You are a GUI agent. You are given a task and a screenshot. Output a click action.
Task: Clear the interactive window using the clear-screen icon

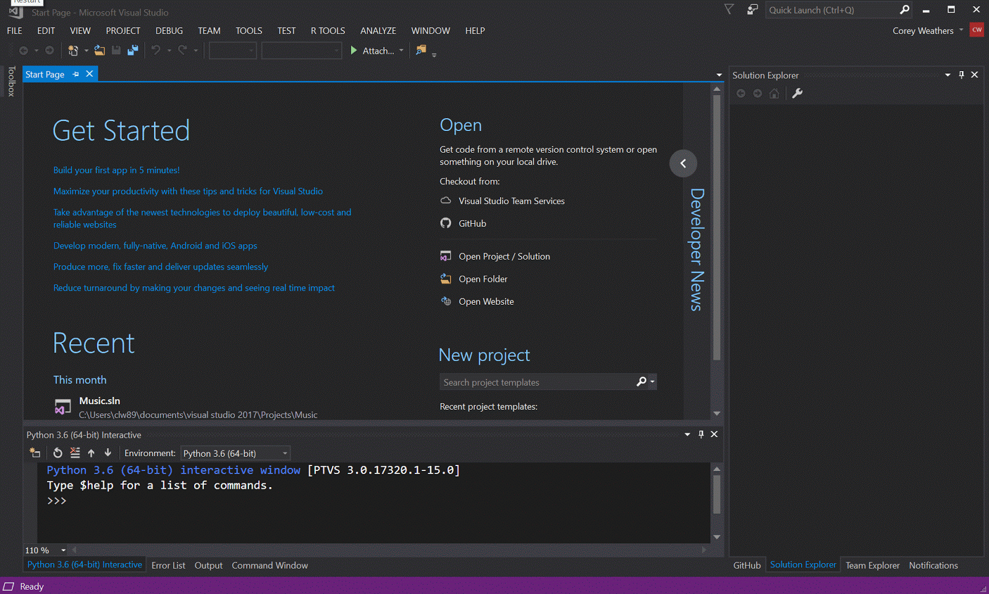coord(75,453)
